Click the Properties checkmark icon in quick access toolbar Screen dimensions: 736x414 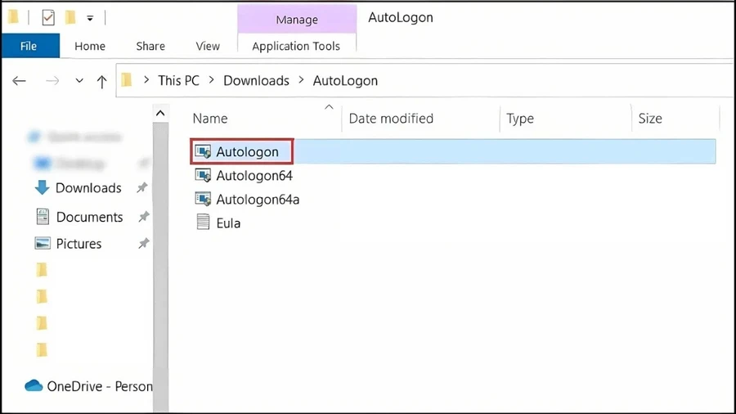tap(48, 18)
